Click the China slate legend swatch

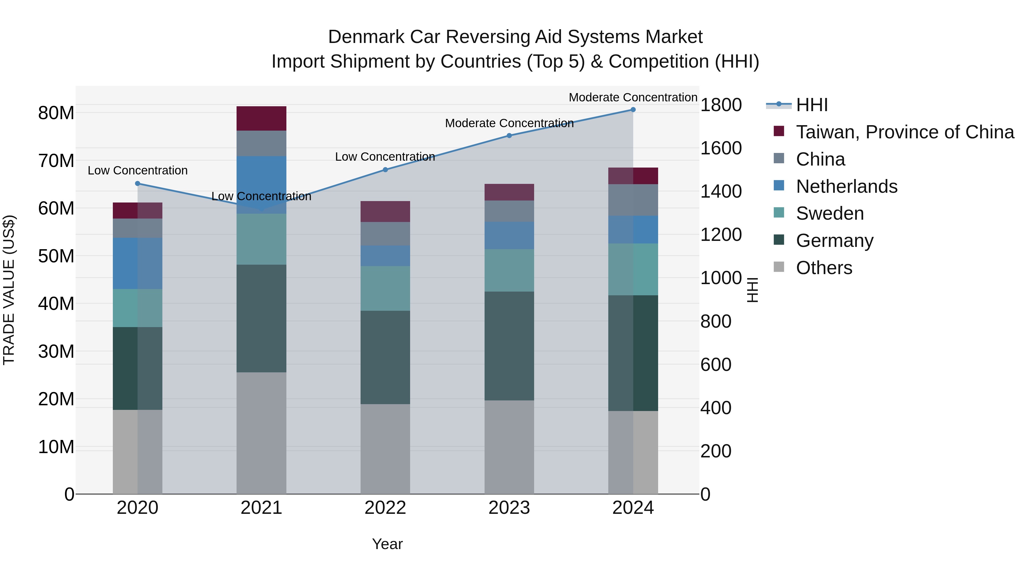click(779, 158)
